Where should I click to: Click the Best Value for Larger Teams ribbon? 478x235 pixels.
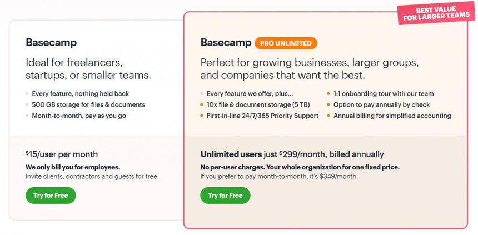click(x=436, y=12)
